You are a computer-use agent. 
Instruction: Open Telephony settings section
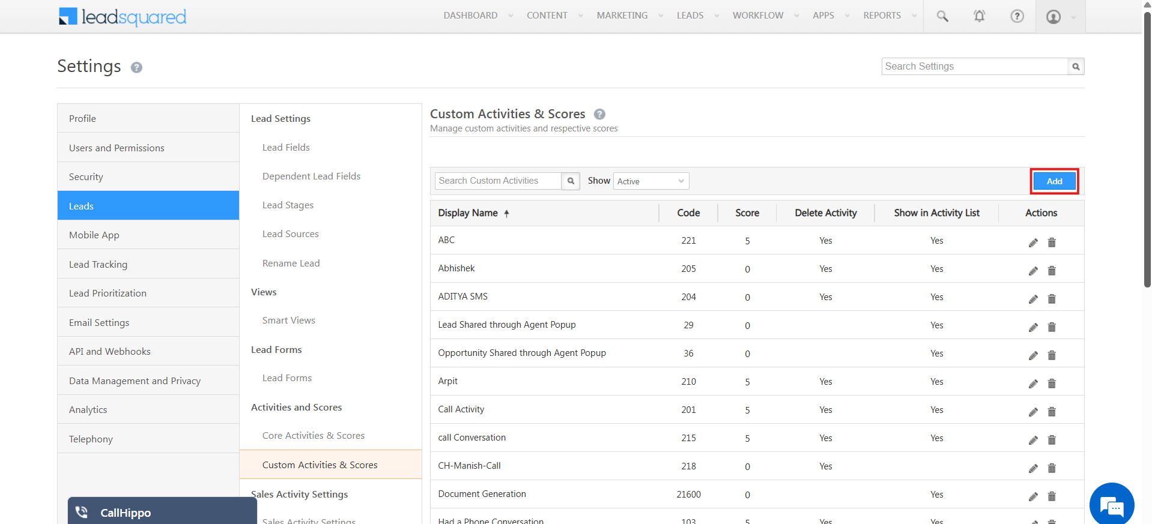(x=148, y=439)
